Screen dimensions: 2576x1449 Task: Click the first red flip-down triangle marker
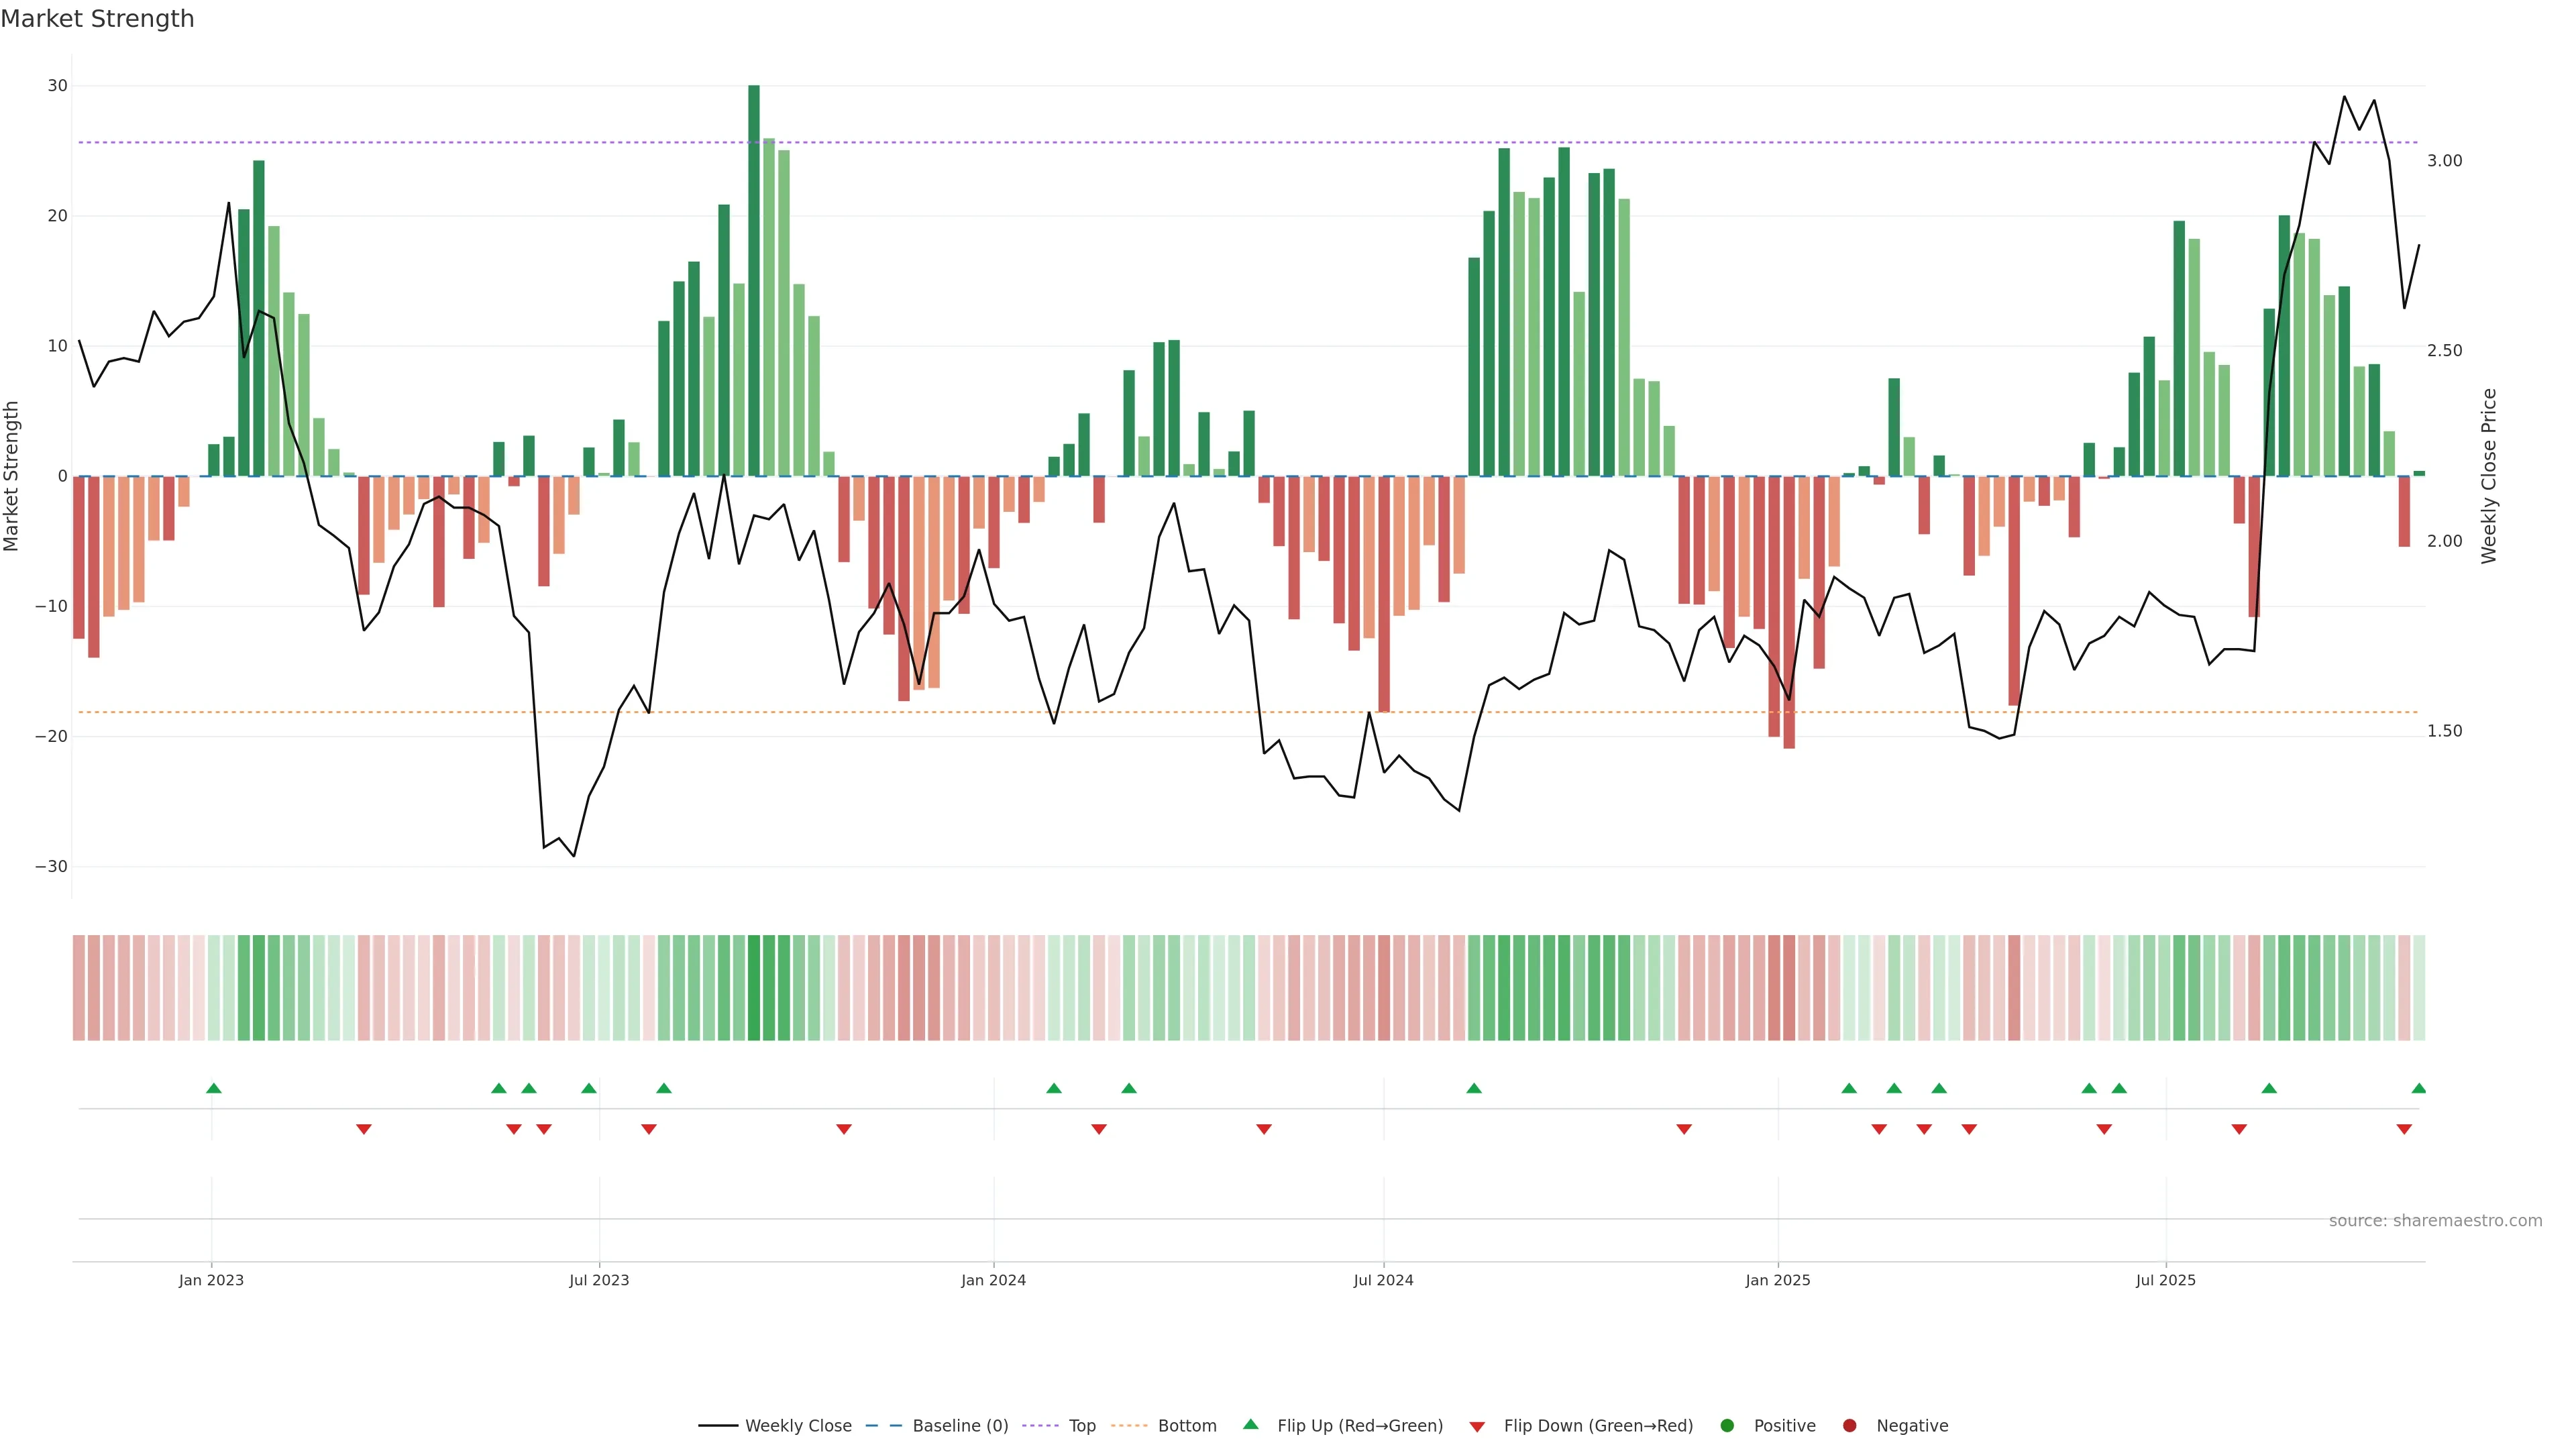(364, 1129)
